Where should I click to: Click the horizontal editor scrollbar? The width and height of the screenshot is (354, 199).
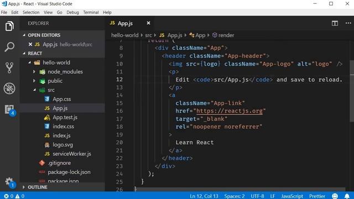click(x=241, y=189)
